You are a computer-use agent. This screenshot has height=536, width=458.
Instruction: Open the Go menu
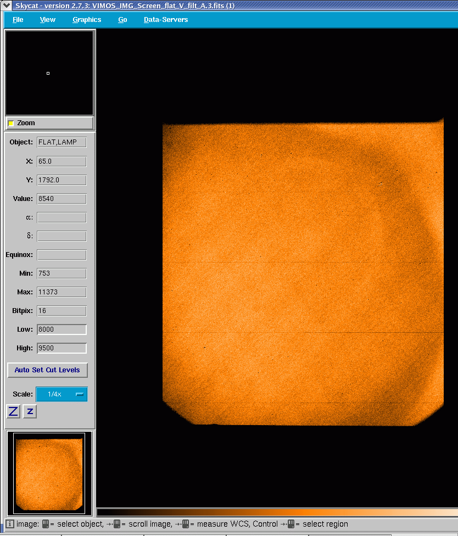tap(122, 20)
